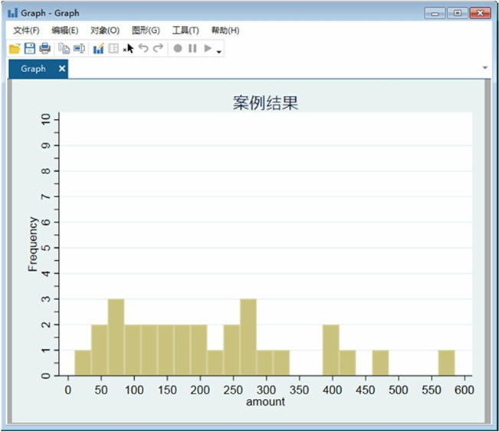
Task: Click the 400 label on the amount axis
Action: pyautogui.click(x=332, y=390)
